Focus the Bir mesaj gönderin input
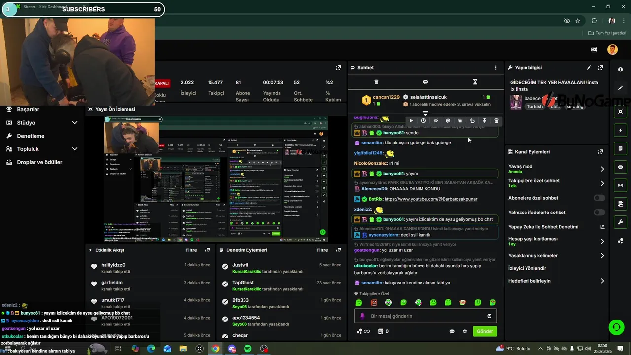Image resolution: width=631 pixels, height=355 pixels. (425, 316)
